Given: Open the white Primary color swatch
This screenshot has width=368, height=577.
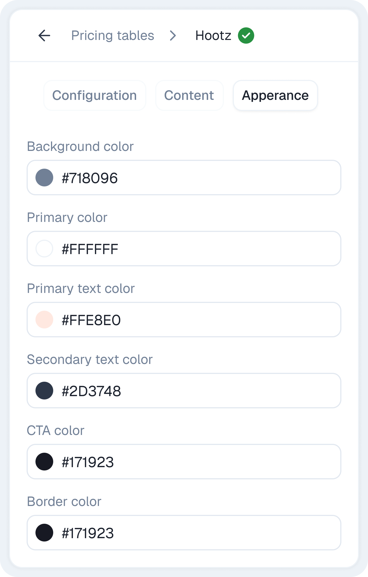Looking at the screenshot, I should 44,249.
